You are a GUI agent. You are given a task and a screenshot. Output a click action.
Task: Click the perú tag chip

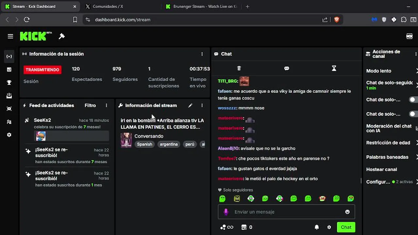(x=190, y=144)
